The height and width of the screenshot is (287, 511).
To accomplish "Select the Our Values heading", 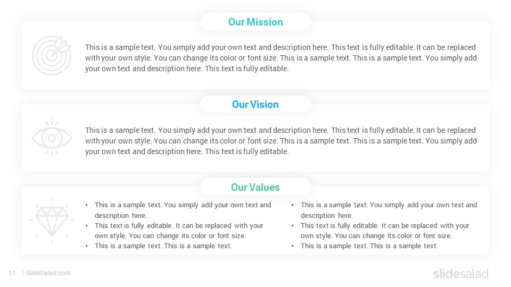I will pyautogui.click(x=256, y=187).
